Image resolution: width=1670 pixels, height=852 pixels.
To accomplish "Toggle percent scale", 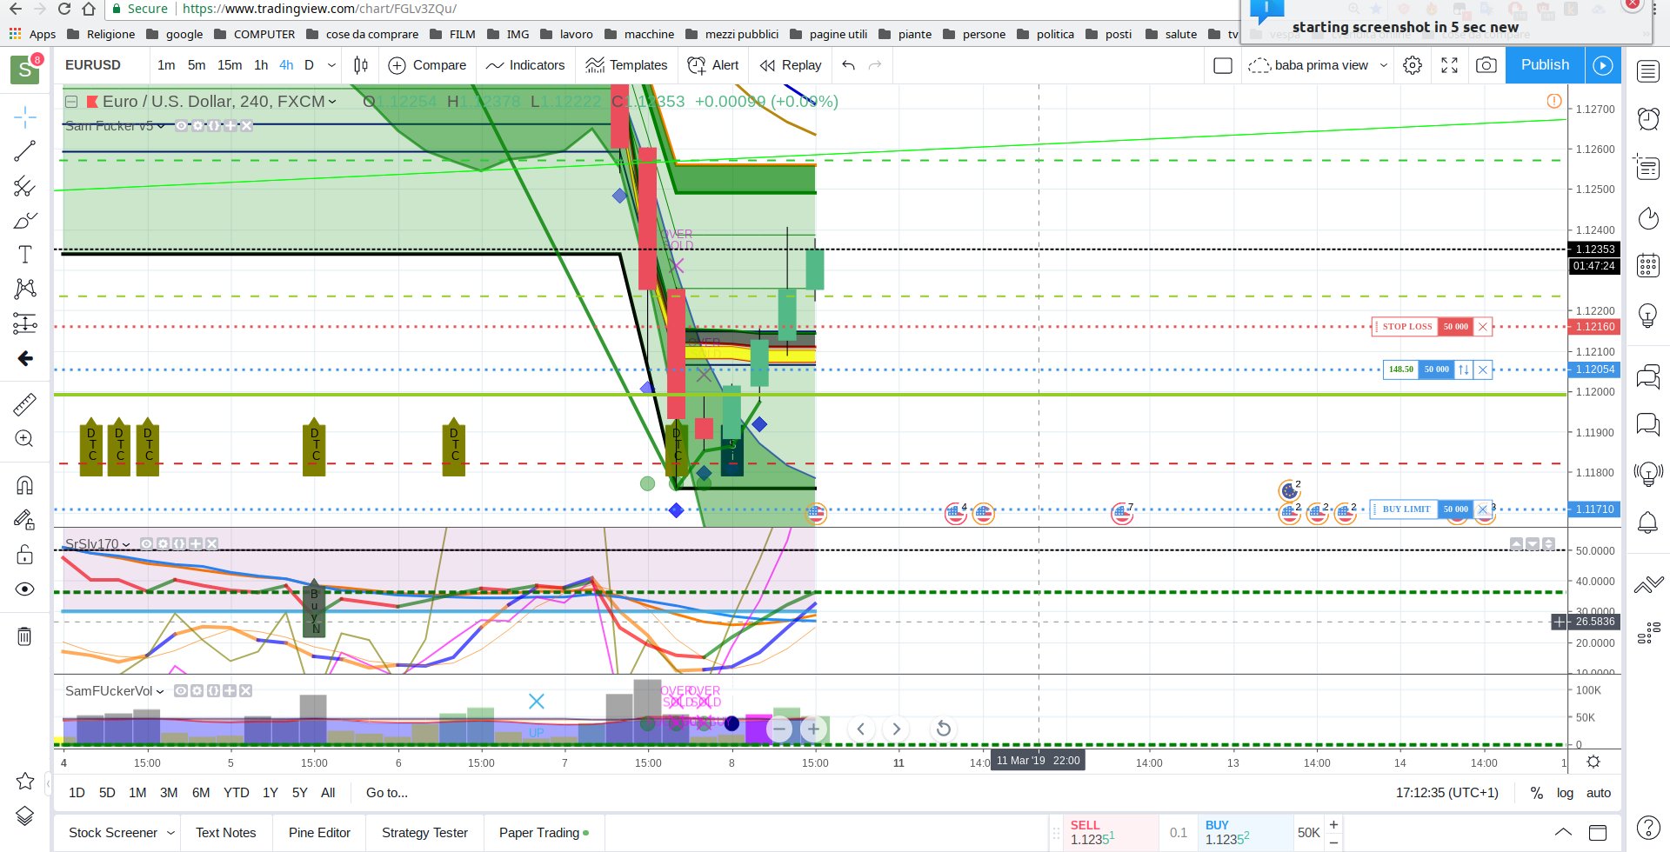I will pyautogui.click(x=1537, y=793).
